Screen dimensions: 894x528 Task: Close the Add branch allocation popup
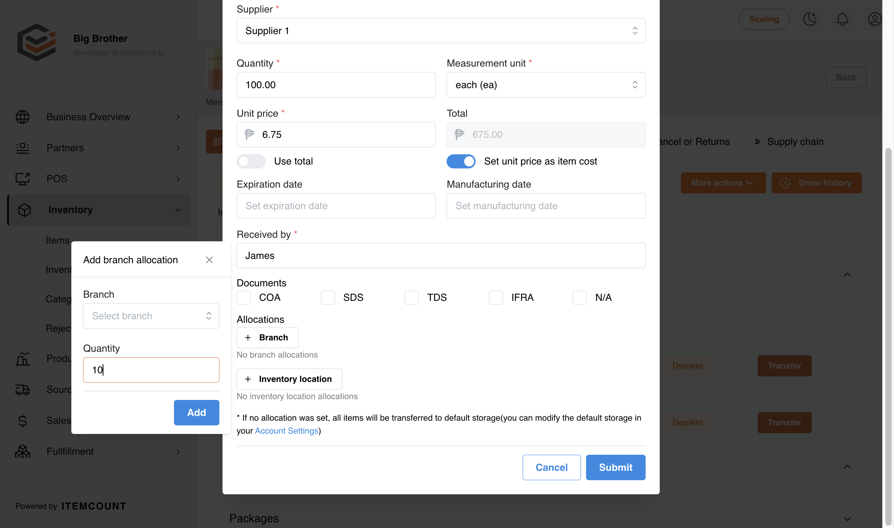coord(209,260)
